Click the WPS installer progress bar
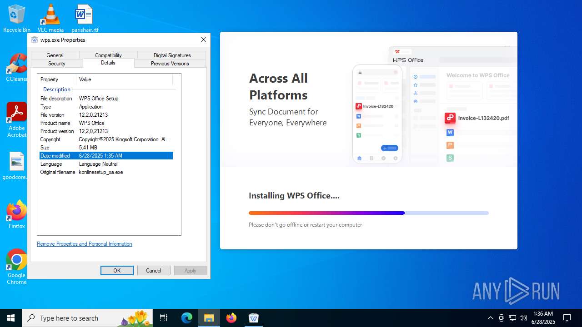 coord(369,213)
